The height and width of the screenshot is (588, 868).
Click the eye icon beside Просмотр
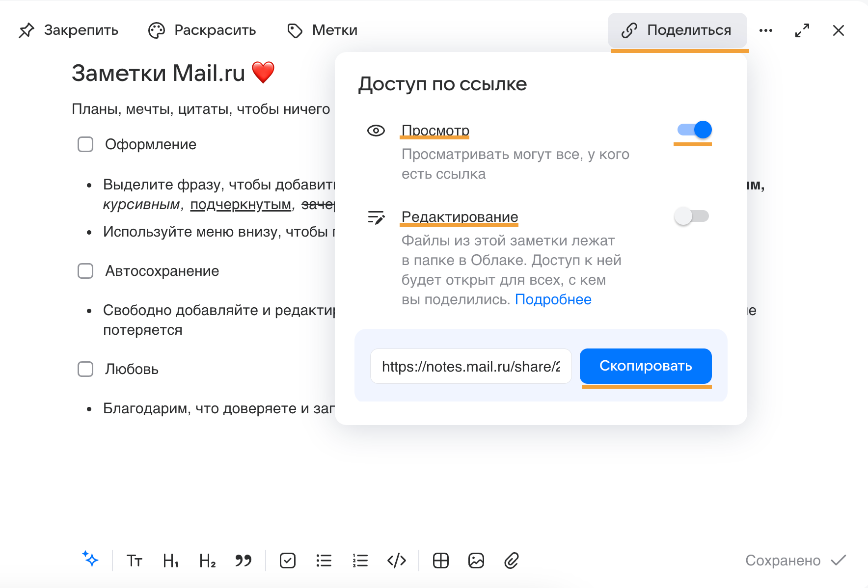point(376,131)
